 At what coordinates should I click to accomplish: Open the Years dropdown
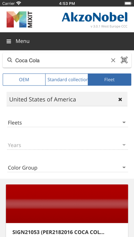point(68,145)
